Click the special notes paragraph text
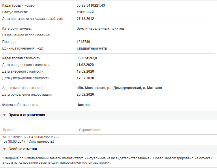Screen dimensions: 217x168 click(x=108, y=160)
